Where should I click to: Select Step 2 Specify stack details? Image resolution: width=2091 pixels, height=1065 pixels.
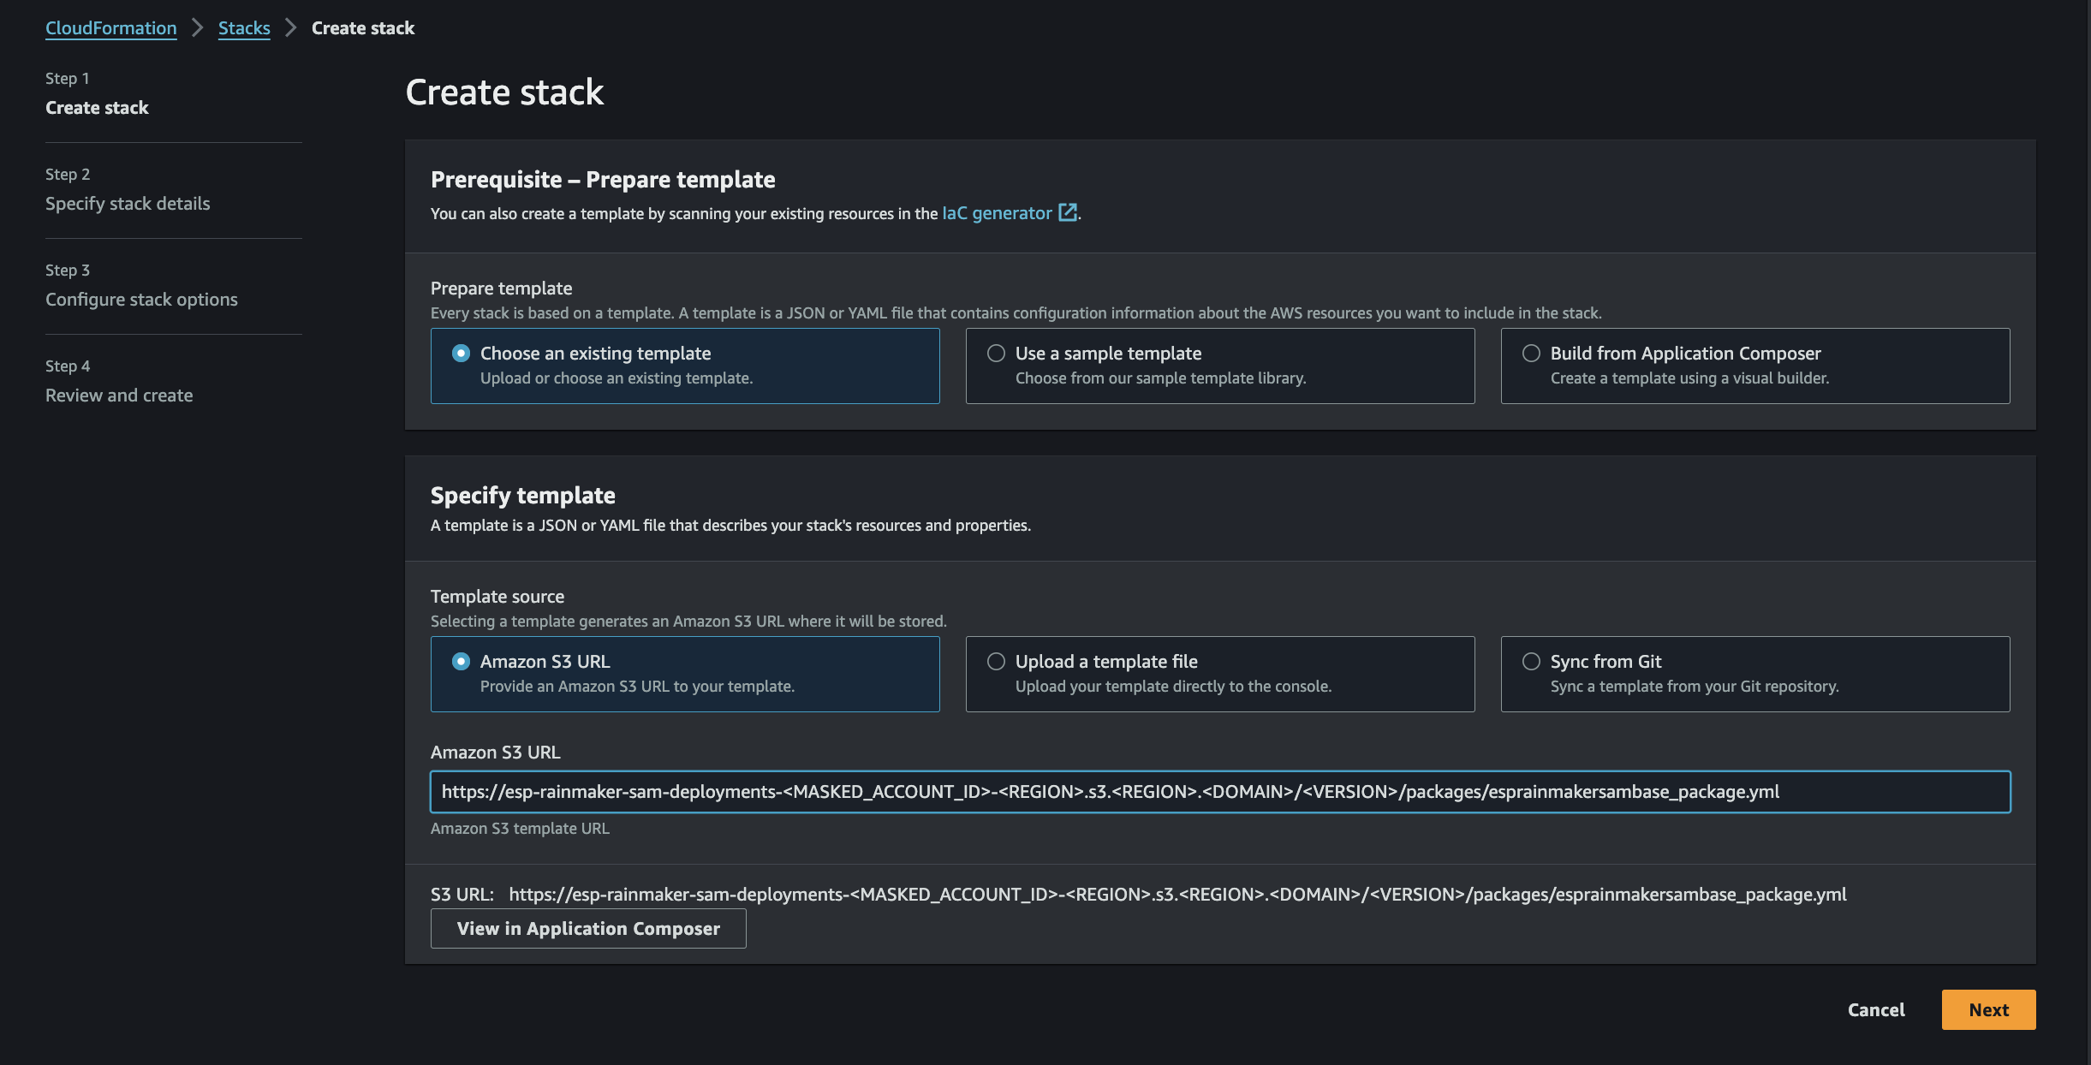128,204
